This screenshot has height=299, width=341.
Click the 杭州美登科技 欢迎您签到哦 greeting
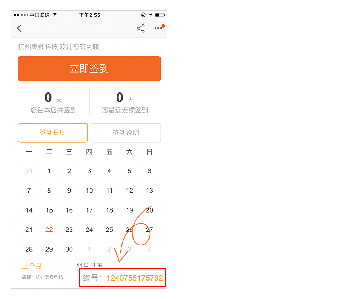(59, 47)
